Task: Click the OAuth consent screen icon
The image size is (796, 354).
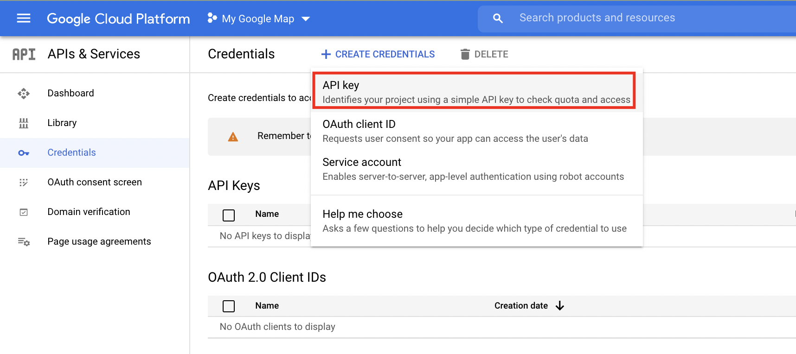Action: coord(24,183)
